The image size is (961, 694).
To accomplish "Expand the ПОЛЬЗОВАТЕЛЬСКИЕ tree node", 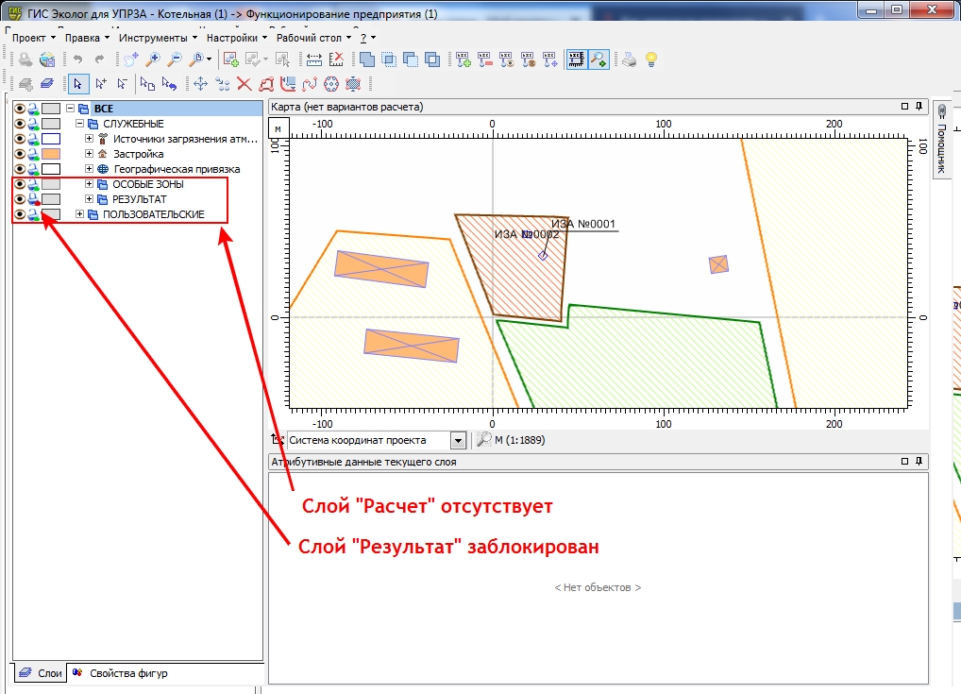I will [79, 214].
